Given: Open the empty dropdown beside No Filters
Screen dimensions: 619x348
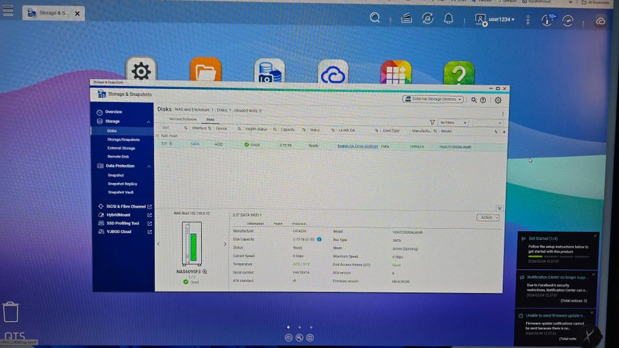Looking at the screenshot, I should (488, 123).
